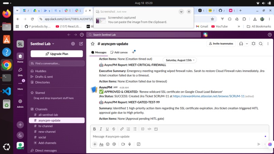The width and height of the screenshot is (274, 154).
Task: Start an ordered list in composer
Action: tap(128, 129)
